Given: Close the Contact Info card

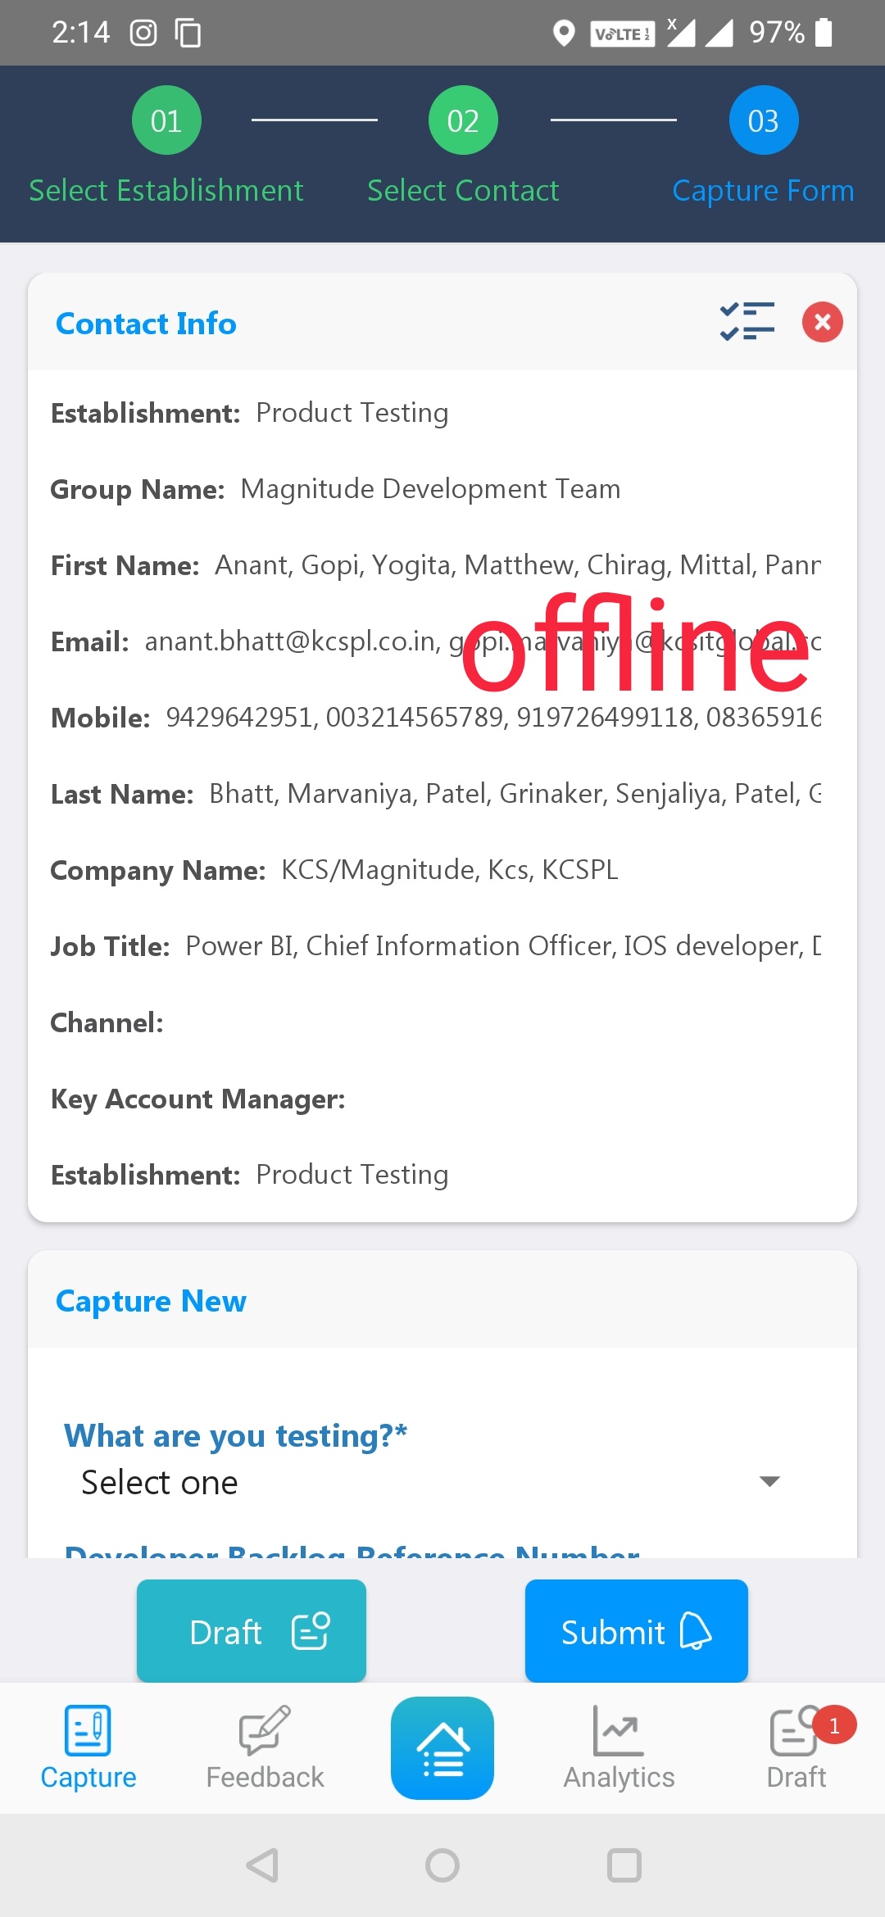Looking at the screenshot, I should pos(822,322).
